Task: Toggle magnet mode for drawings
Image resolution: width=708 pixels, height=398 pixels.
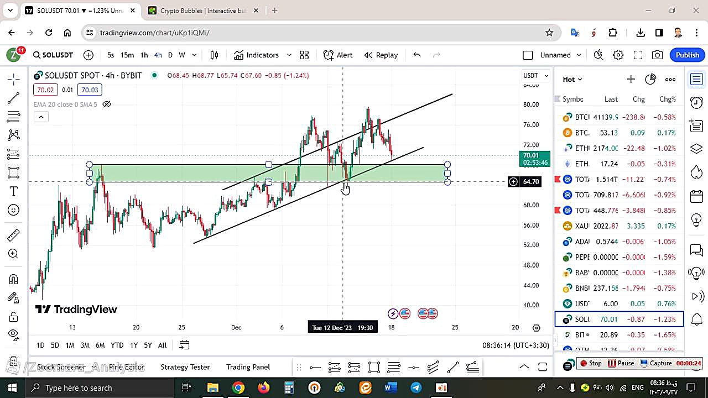Action: 14,279
